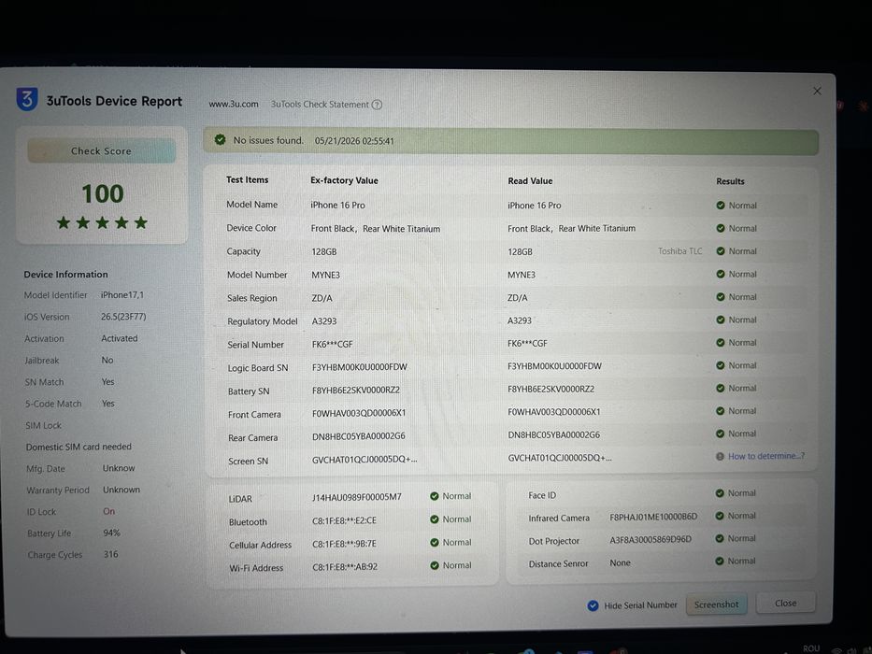Open the 3uTools Check Statement help icon
The height and width of the screenshot is (654, 872).
click(377, 105)
